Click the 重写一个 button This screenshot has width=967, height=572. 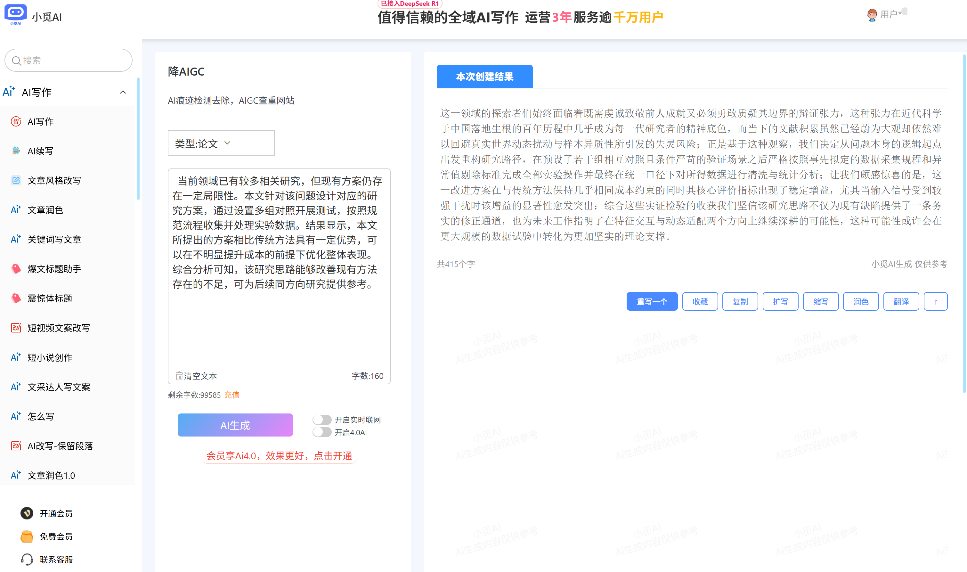[652, 301]
